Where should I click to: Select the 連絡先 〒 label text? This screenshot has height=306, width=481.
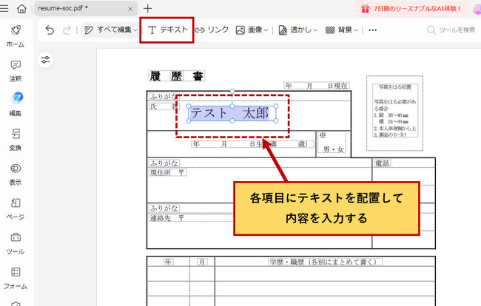(167, 218)
